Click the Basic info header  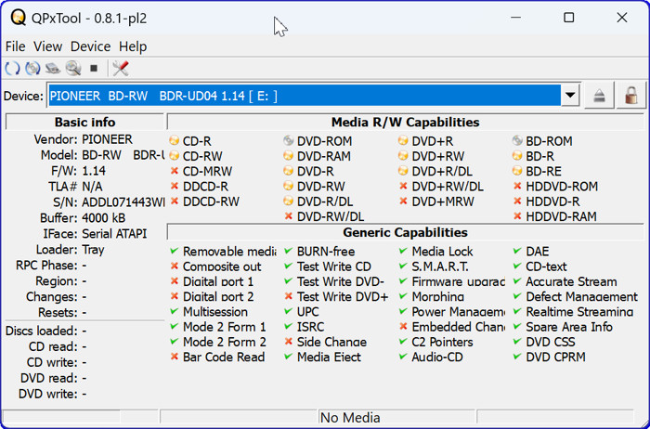point(85,123)
